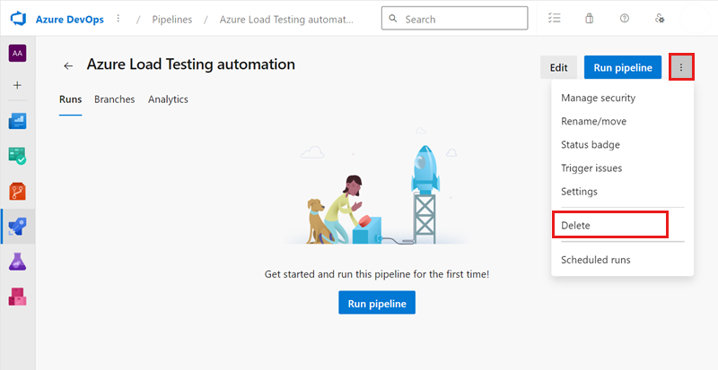718x370 pixels.
Task: Open Settings from the dropdown menu
Action: coord(623,191)
